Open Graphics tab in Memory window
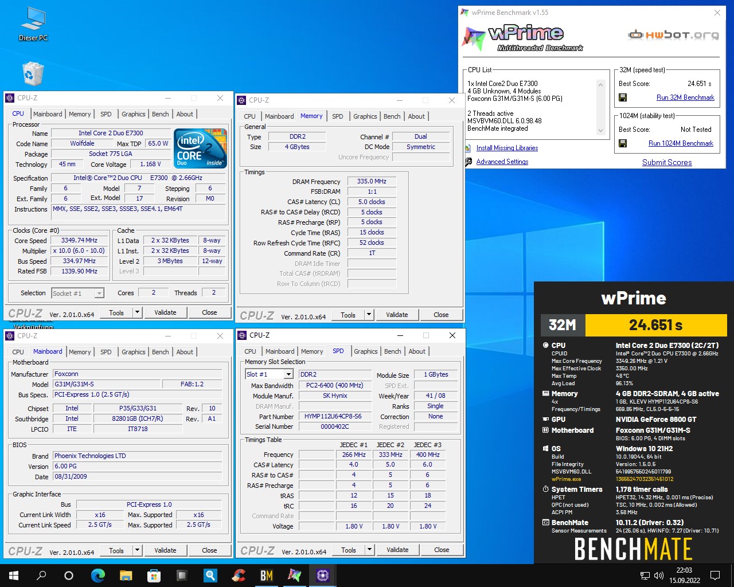This screenshot has height=587, width=734. point(365,116)
